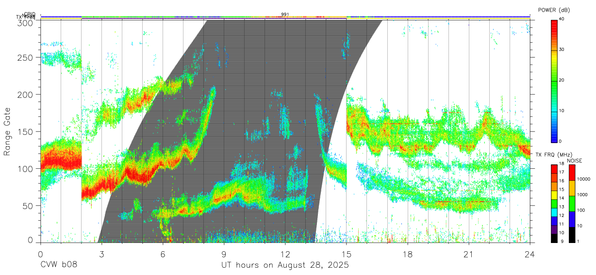The width and height of the screenshot is (596, 275).
Task: Pick the yellow segment of TX FRQ colorbar
Action: click(554, 194)
